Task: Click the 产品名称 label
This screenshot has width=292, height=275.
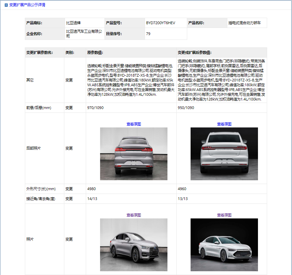Action: (196, 23)
